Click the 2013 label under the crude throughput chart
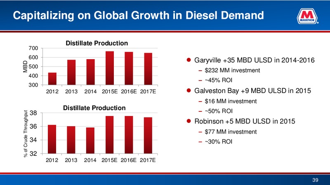Viewport: 330px width, 185px height. (71, 160)
